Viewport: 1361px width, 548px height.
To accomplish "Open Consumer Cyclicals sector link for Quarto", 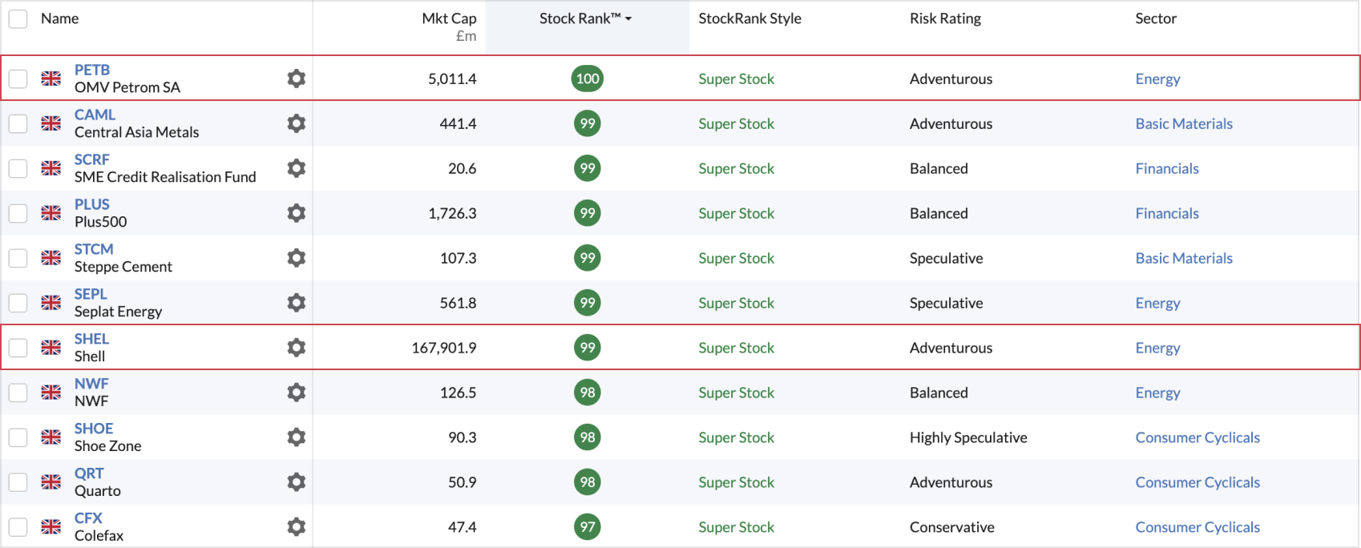I will (1197, 482).
